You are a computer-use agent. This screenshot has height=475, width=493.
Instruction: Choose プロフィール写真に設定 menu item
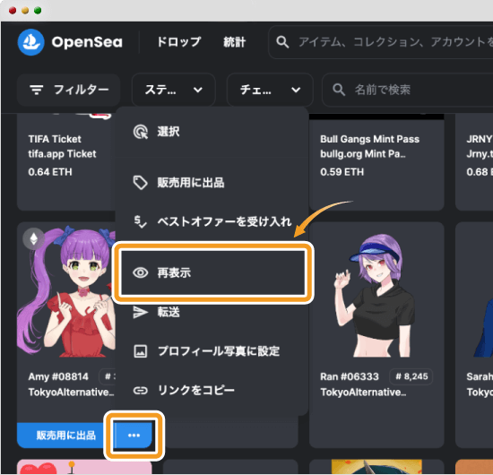coord(211,351)
